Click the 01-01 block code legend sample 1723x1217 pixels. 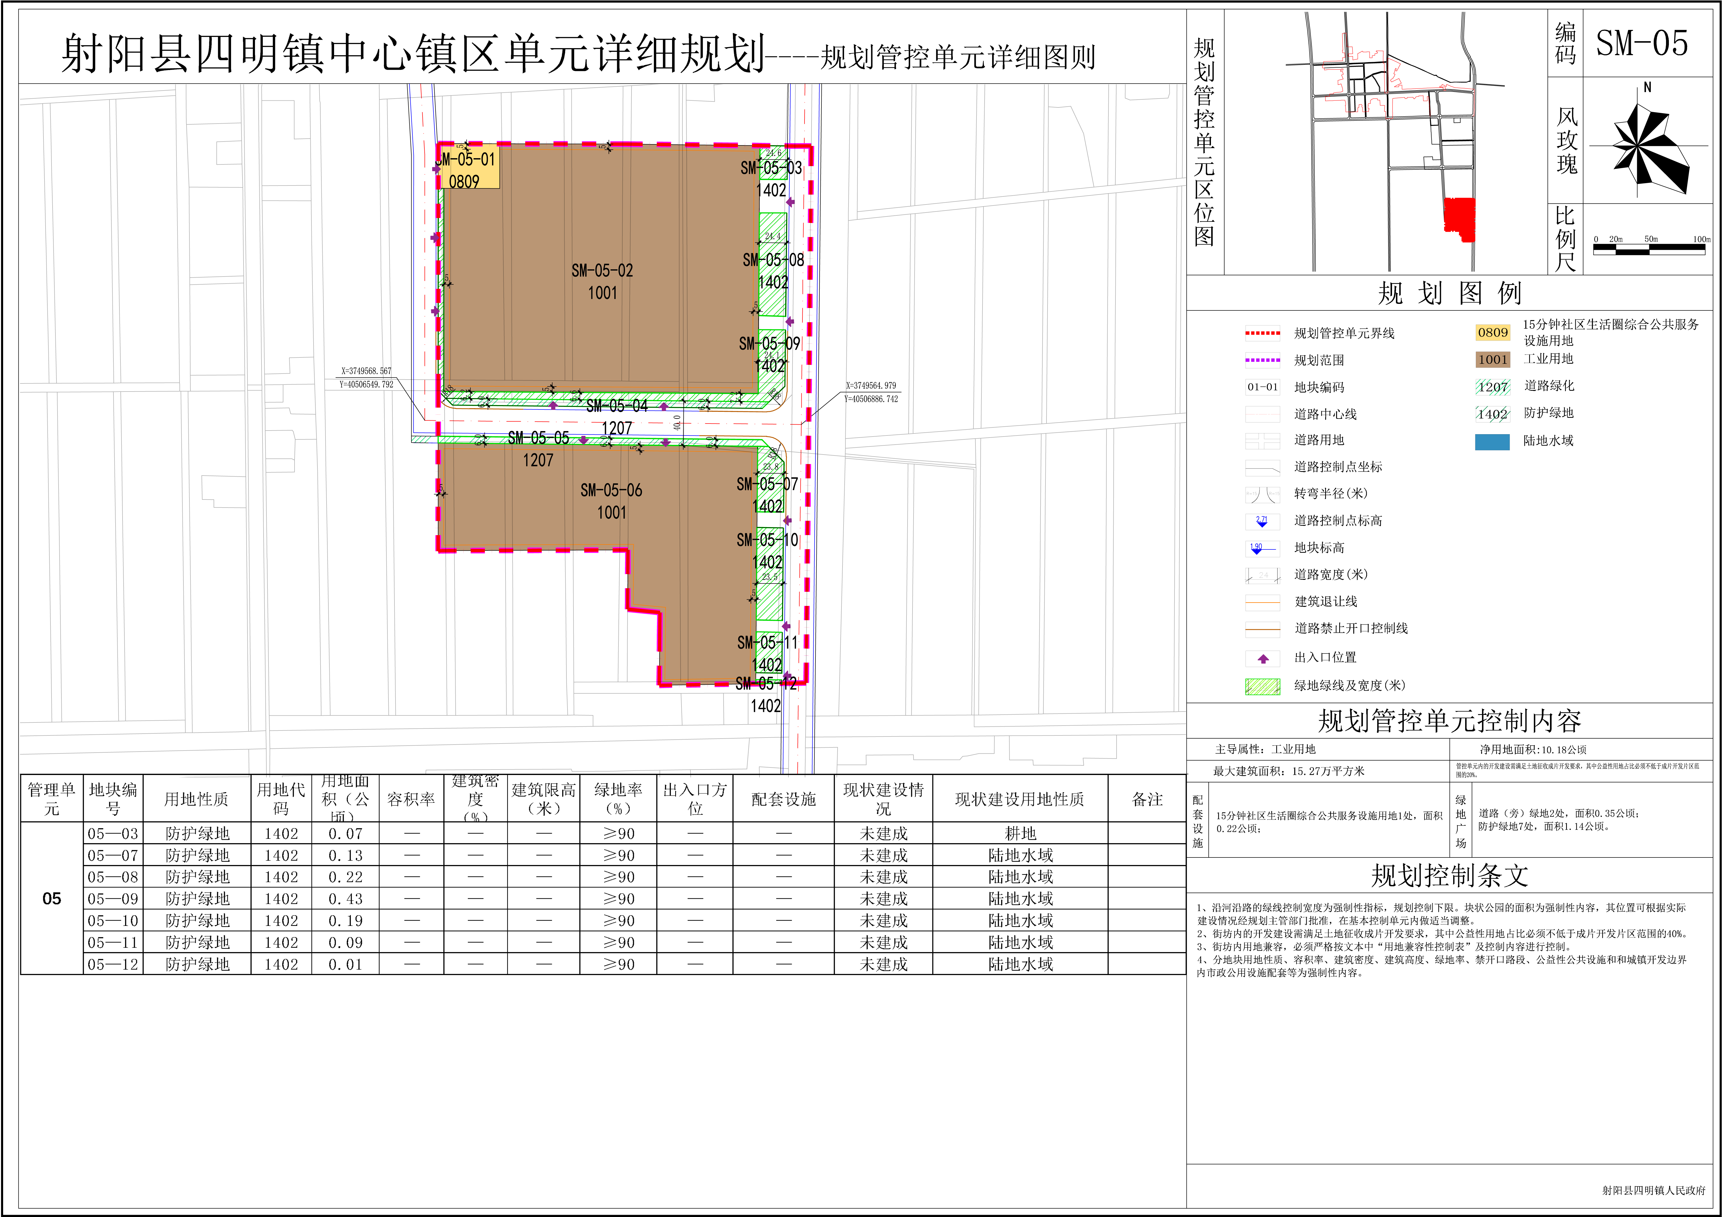pos(1263,387)
